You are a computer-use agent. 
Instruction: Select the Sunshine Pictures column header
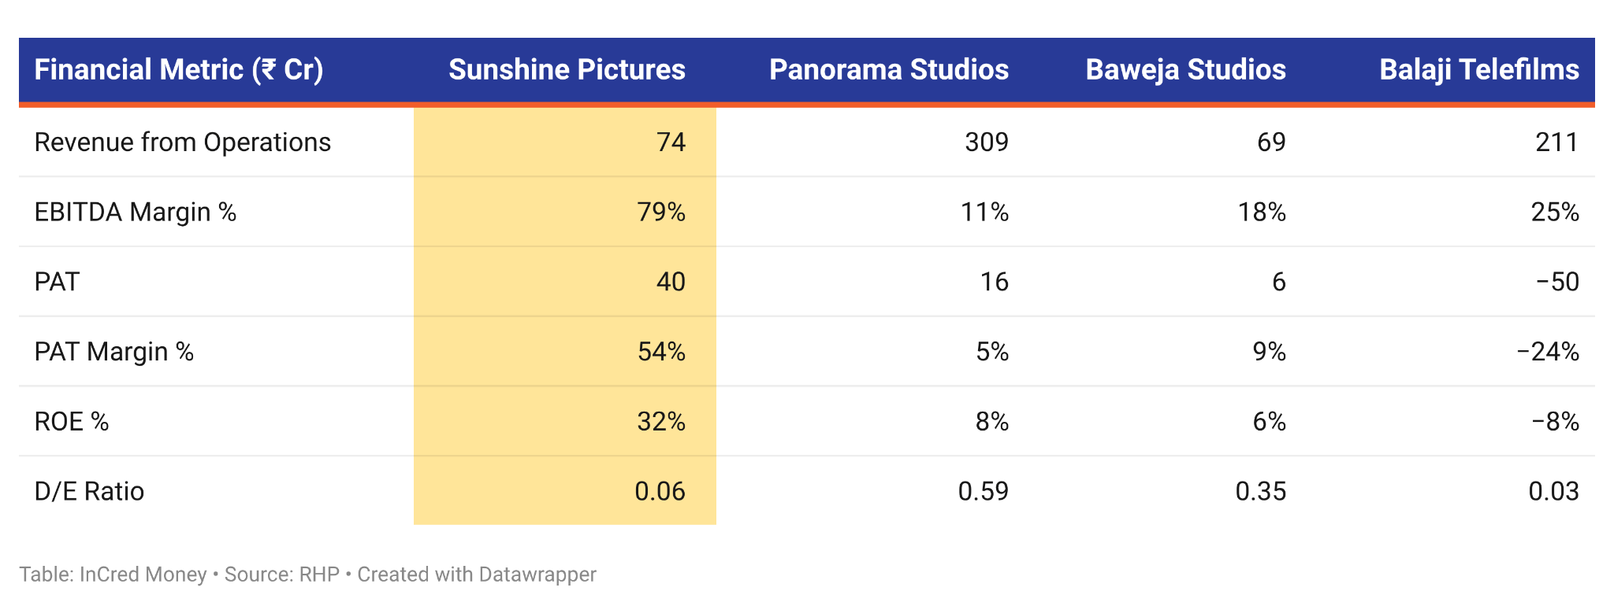pos(567,70)
